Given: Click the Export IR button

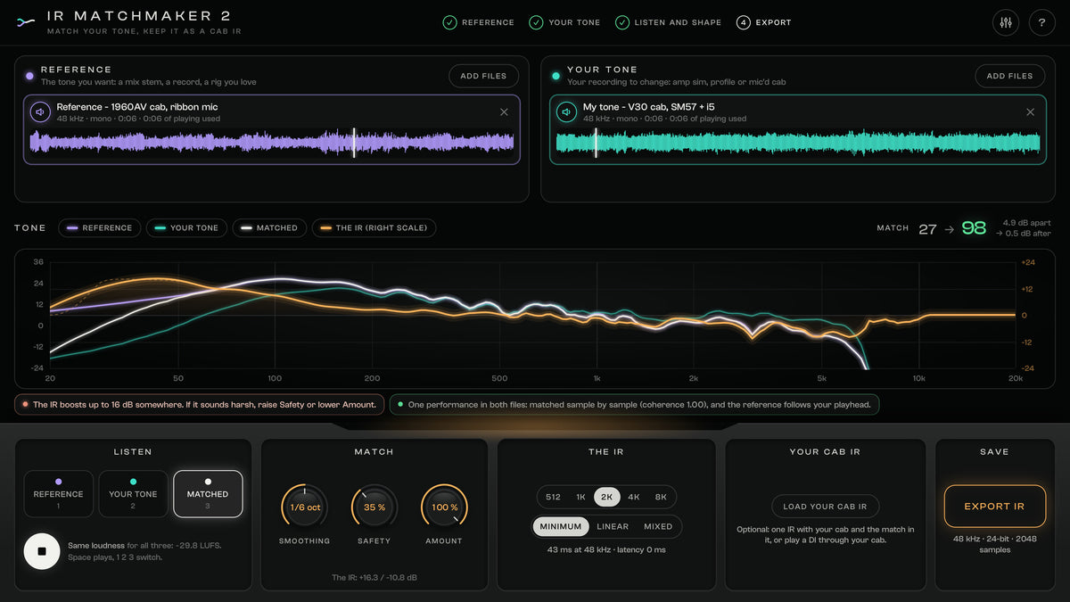Looking at the screenshot, I should click(994, 507).
